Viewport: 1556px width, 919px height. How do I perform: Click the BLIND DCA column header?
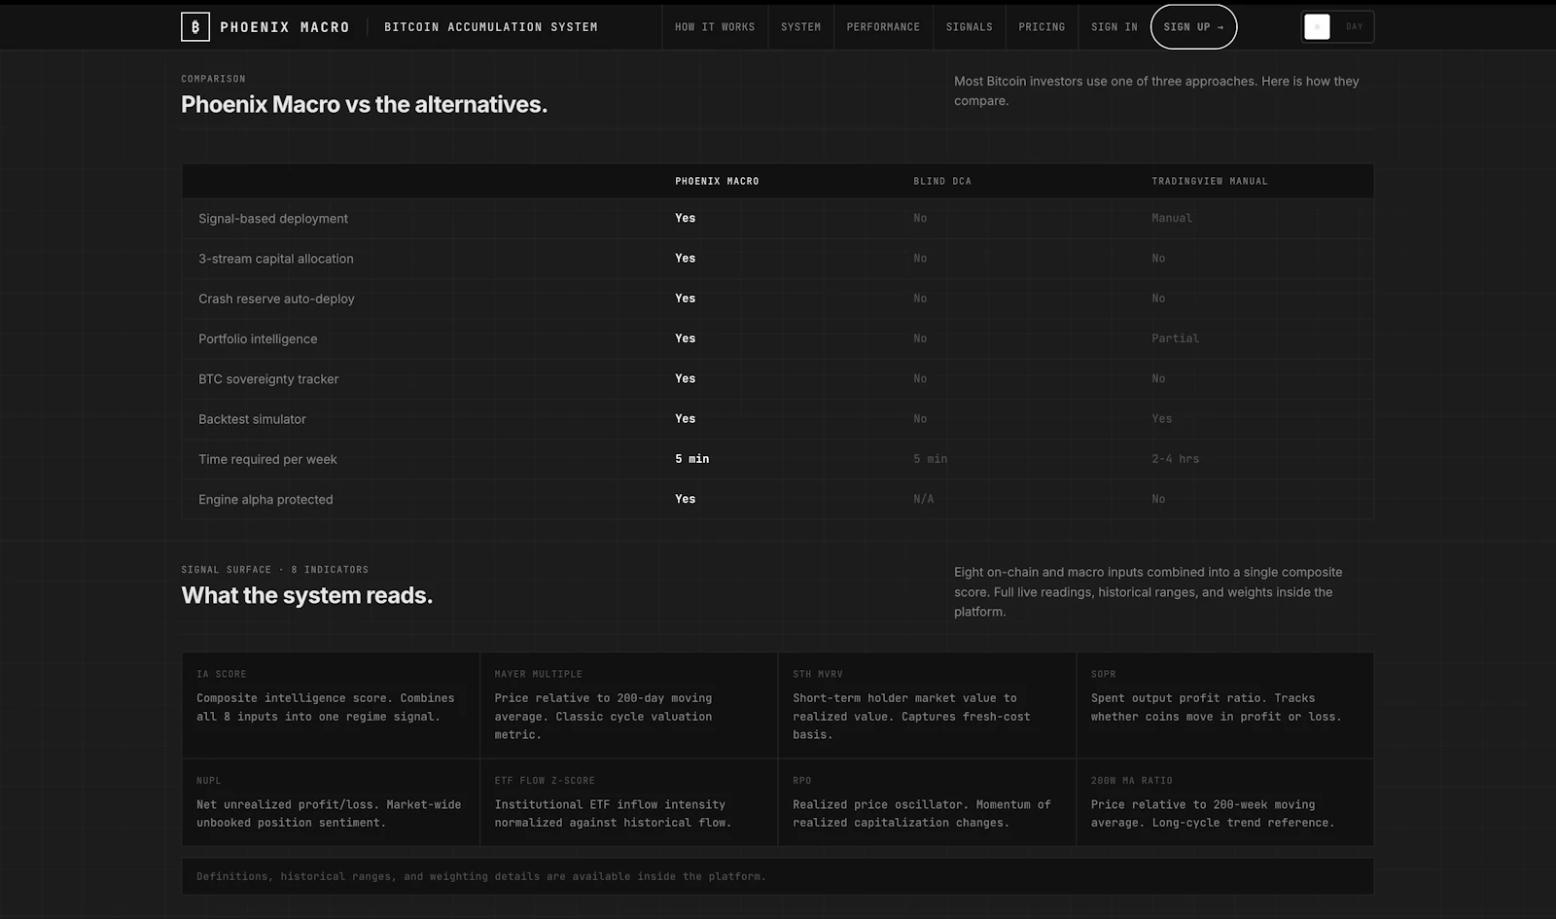coord(942,181)
